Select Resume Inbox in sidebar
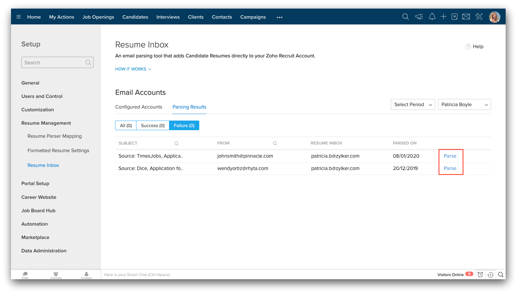The image size is (518, 294). point(43,165)
